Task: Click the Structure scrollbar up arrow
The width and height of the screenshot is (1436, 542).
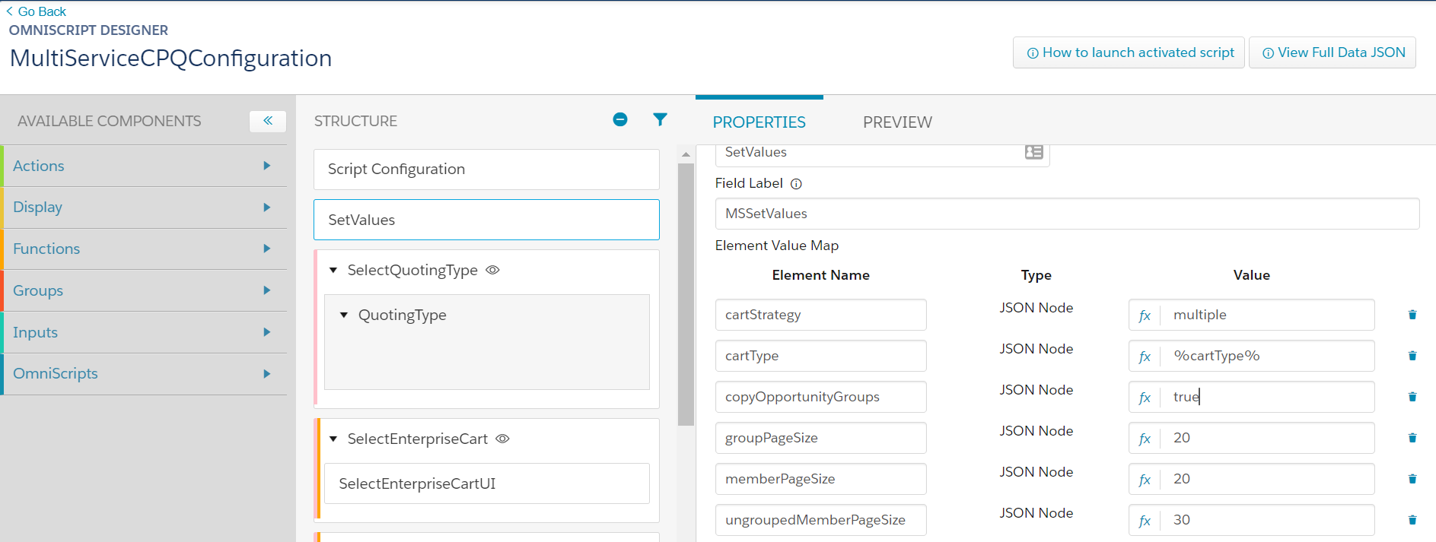Action: click(686, 154)
